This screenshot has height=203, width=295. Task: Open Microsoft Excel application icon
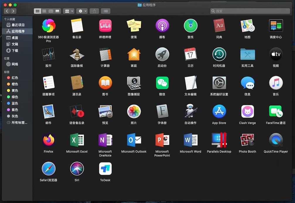click(77, 140)
